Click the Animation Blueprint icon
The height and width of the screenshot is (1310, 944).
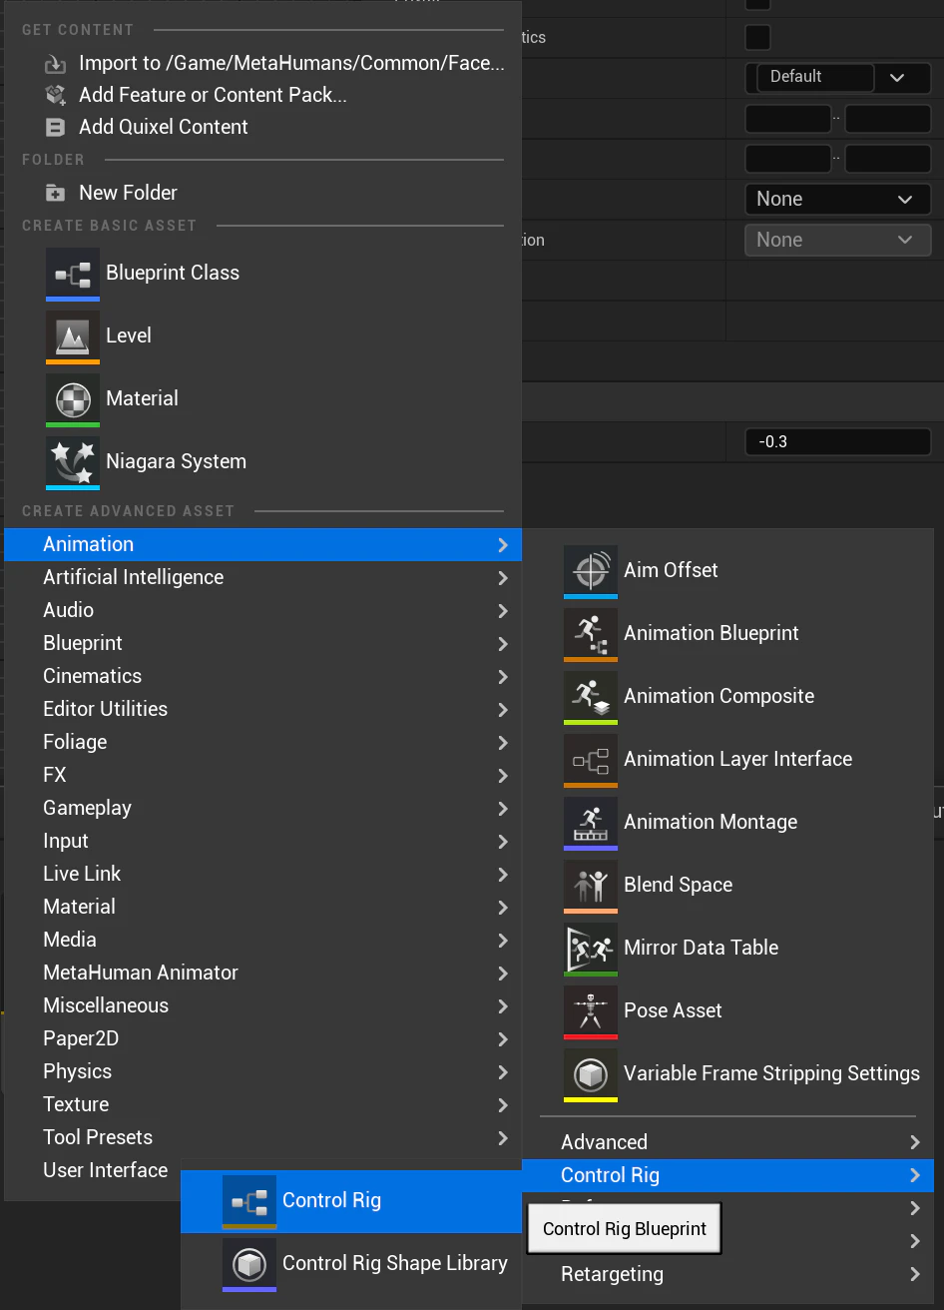tap(591, 634)
